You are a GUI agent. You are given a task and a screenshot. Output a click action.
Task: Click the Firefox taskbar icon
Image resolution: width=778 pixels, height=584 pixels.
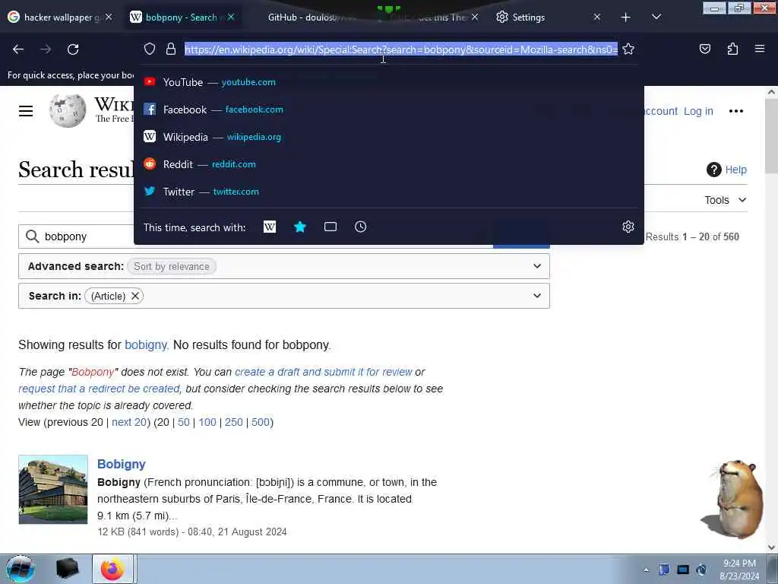(112, 569)
